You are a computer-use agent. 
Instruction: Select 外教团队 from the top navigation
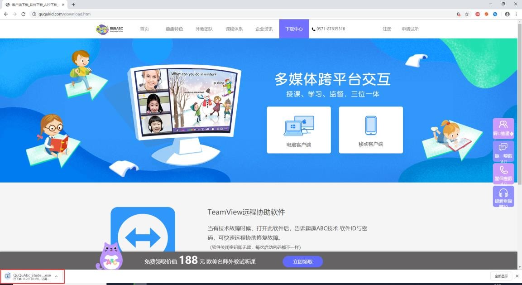coord(204,29)
